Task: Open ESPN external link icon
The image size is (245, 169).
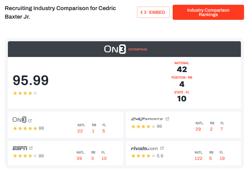Action: 31,148
